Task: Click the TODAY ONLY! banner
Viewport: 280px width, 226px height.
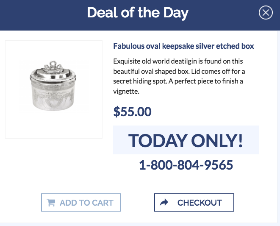Action: click(186, 140)
